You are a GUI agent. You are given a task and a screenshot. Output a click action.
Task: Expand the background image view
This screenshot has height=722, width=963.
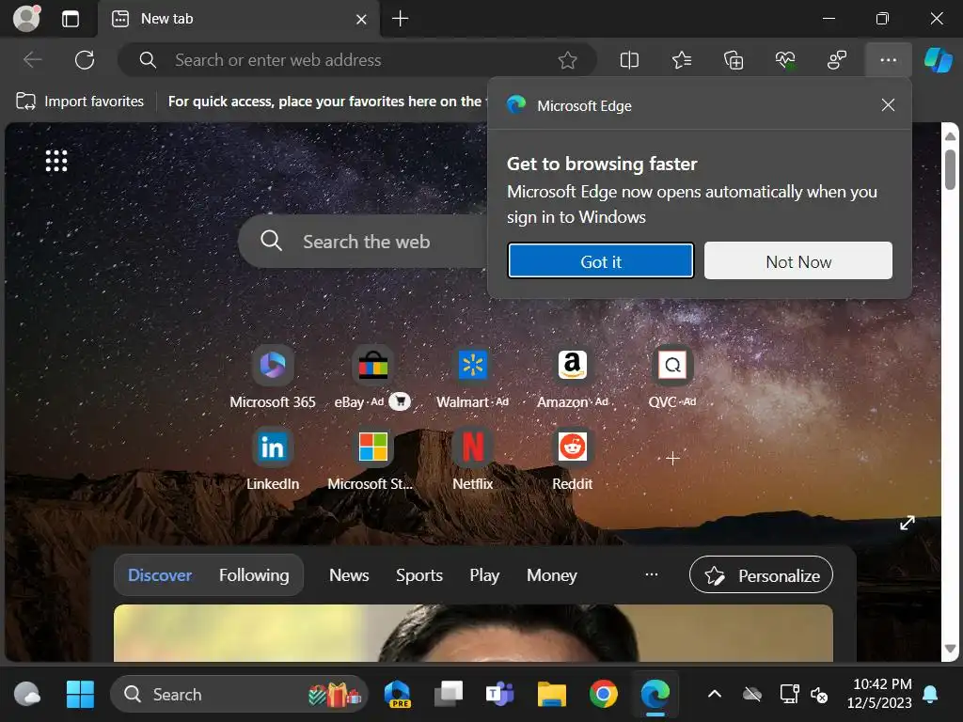(908, 523)
